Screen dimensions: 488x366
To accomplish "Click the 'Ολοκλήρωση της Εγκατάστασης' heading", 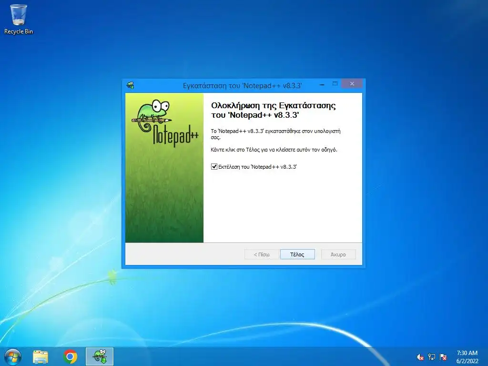I will [273, 110].
